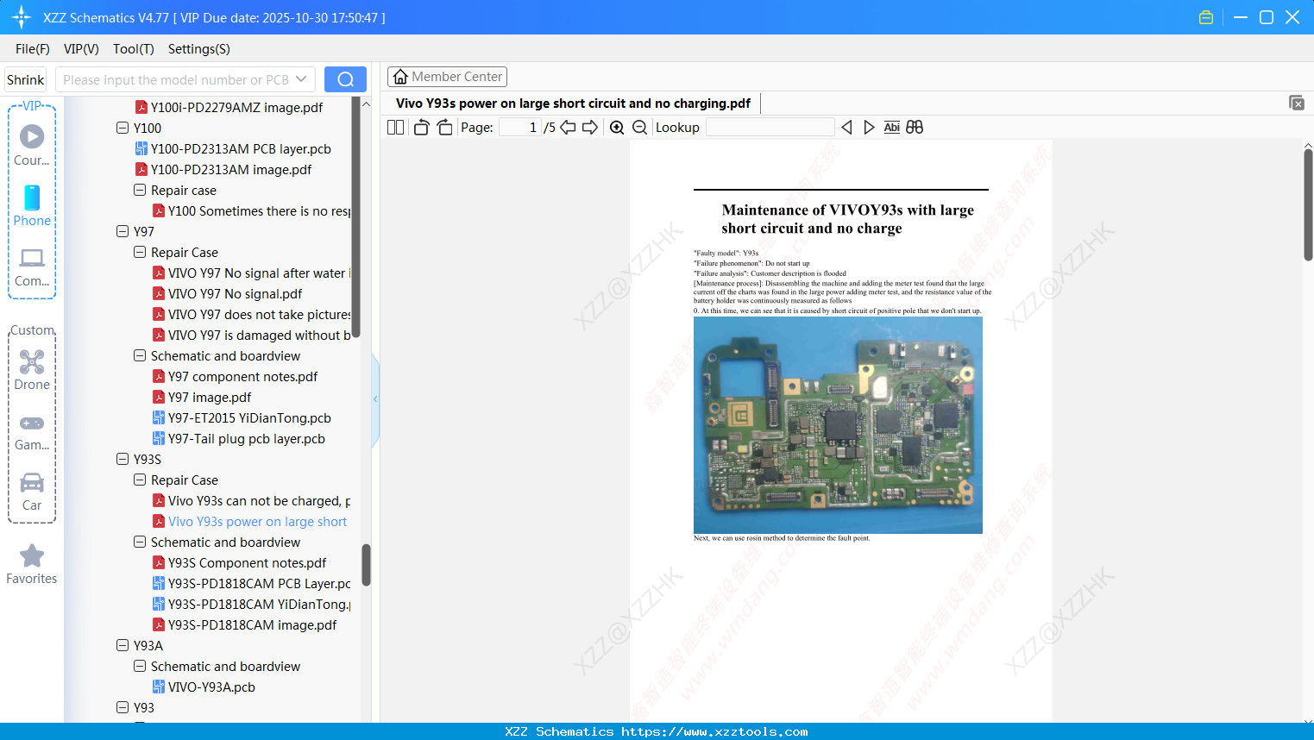Image resolution: width=1314 pixels, height=740 pixels.
Task: Click the blue search magnifier button
Action: 345,79
